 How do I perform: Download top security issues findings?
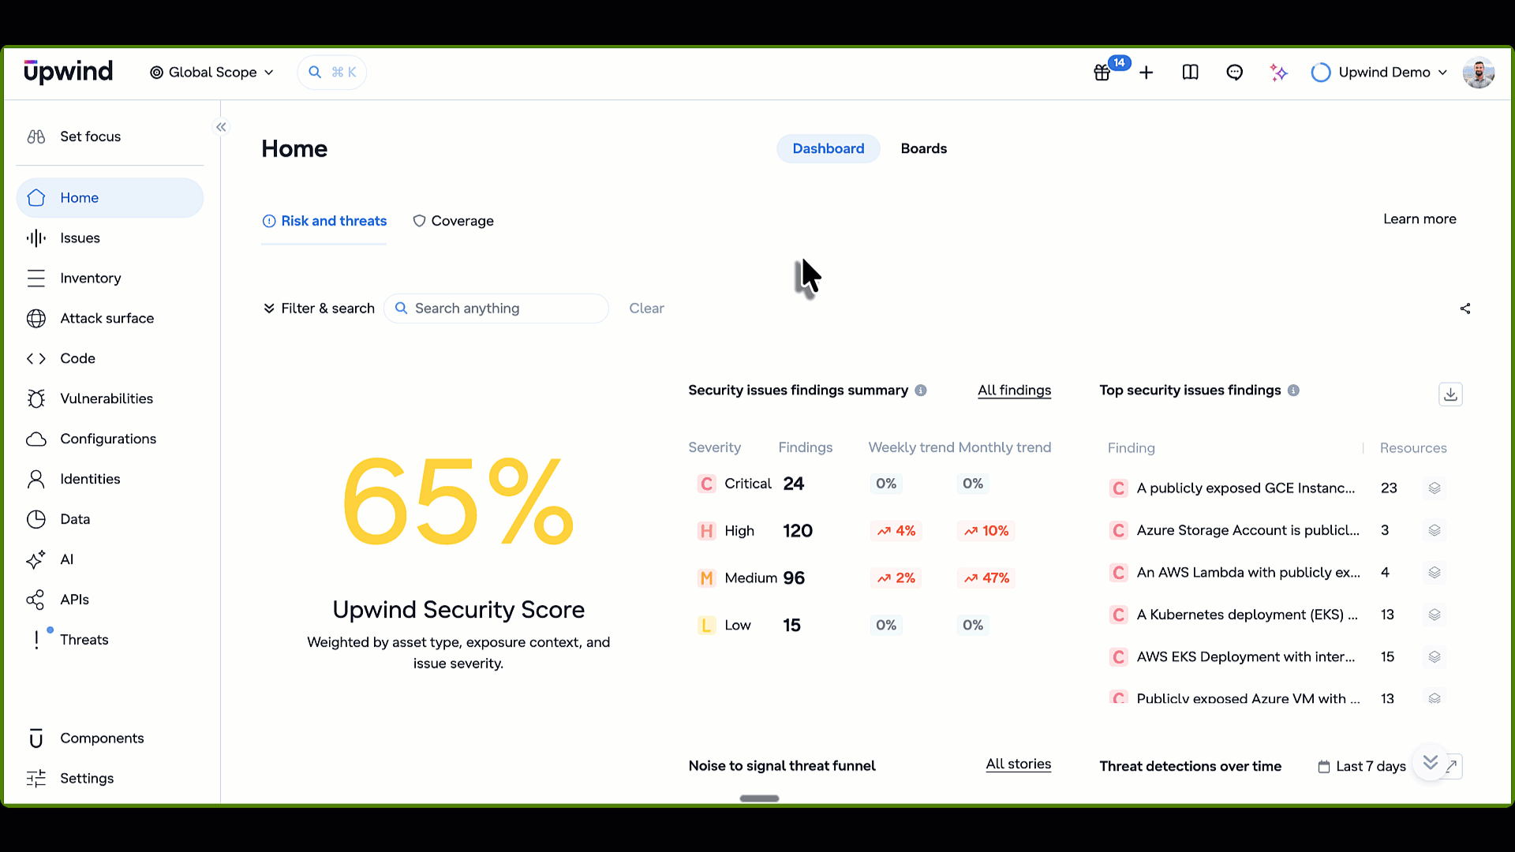tap(1450, 394)
